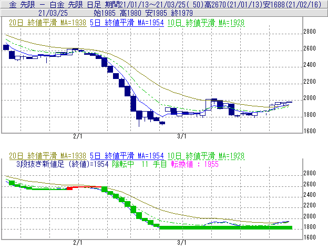Click the upper chart 10日 終値平滑 MA=1928 label
The image size is (328, 249).
tap(206, 23)
